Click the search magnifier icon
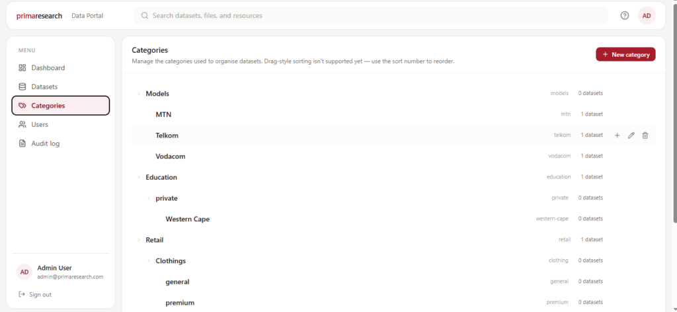 point(145,16)
